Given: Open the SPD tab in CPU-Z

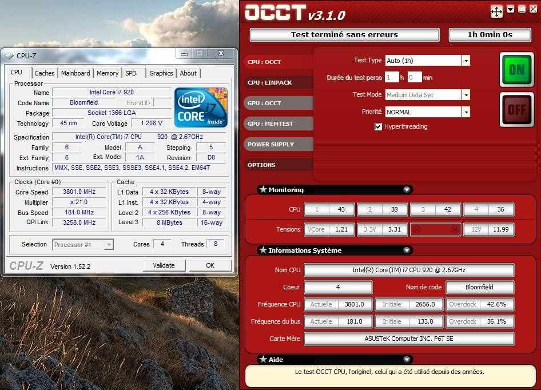Looking at the screenshot, I should (131, 73).
